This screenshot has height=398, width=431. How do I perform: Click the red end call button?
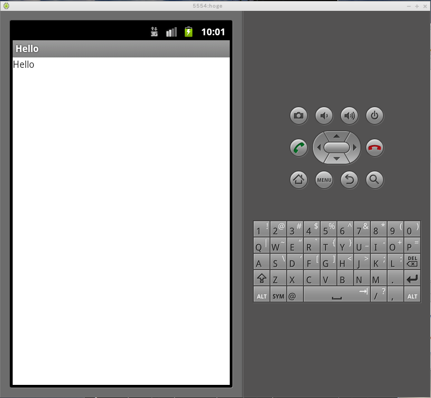(374, 148)
